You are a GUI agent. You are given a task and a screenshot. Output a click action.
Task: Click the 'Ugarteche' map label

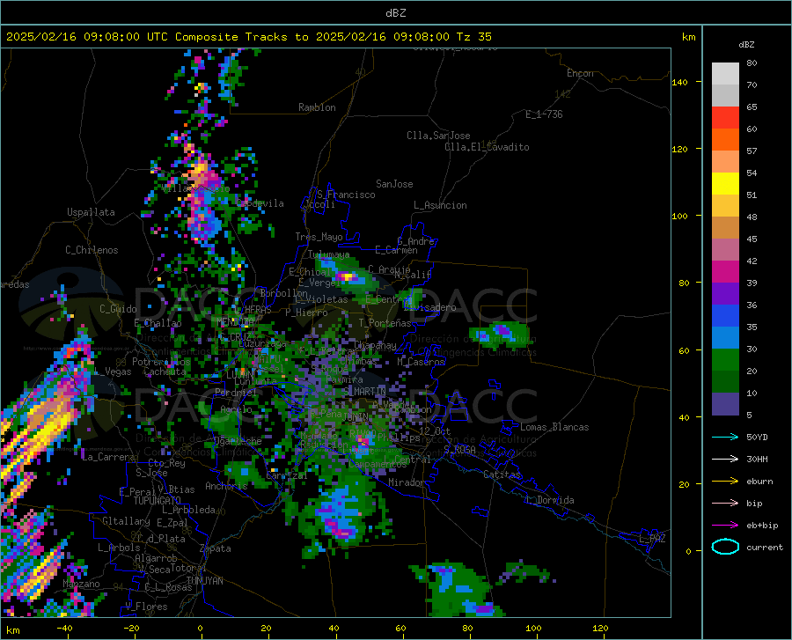pyautogui.click(x=238, y=440)
